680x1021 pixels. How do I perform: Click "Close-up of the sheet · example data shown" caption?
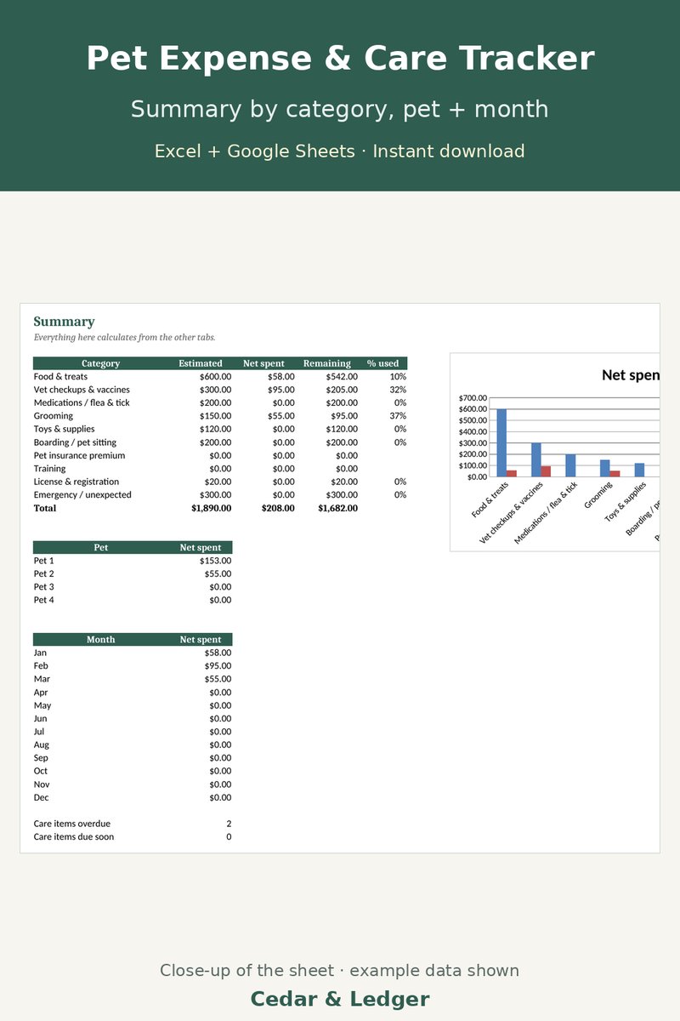tap(340, 971)
